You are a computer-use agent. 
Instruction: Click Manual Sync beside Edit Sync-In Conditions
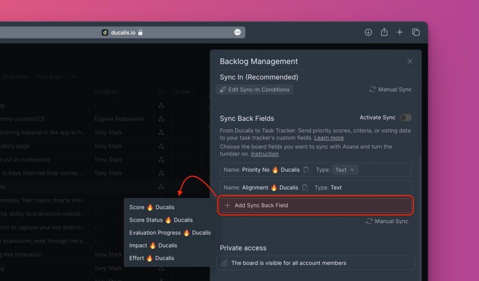click(391, 89)
